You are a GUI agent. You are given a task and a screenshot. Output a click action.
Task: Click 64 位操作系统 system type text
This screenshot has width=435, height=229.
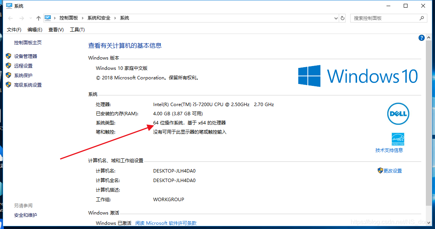click(189, 123)
